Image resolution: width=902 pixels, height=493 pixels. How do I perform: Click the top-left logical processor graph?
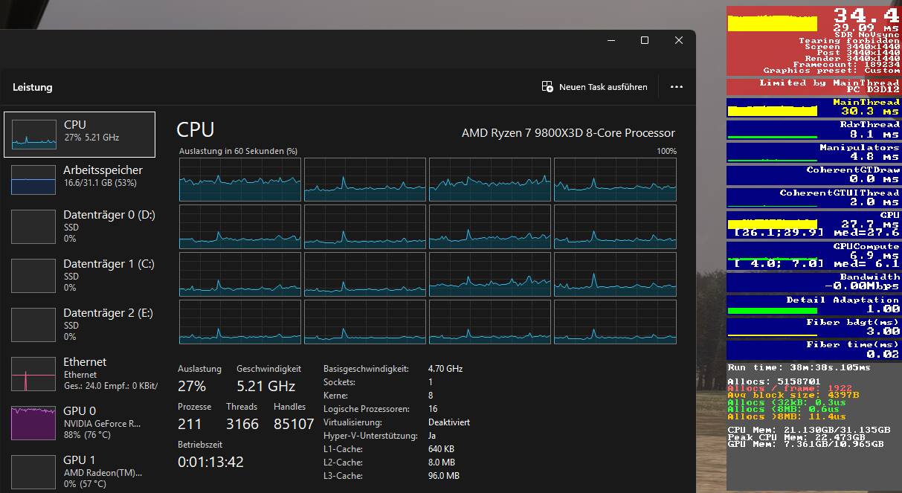pyautogui.click(x=238, y=179)
